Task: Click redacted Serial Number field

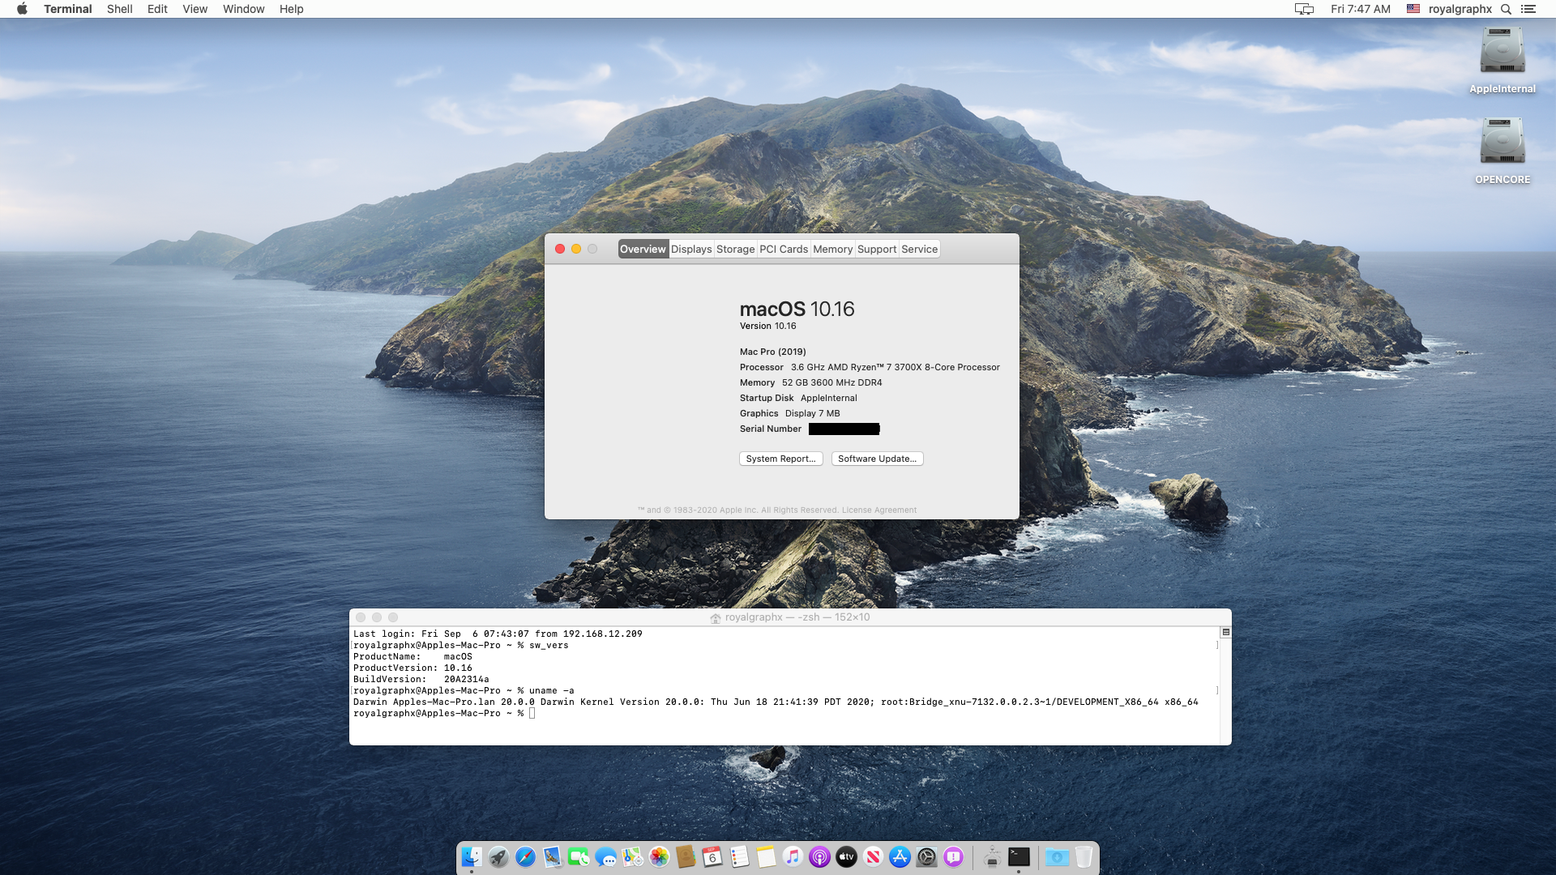Action: [844, 429]
